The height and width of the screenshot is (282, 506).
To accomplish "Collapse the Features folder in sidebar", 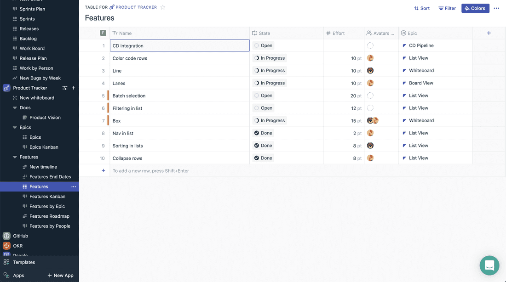I will (15, 157).
